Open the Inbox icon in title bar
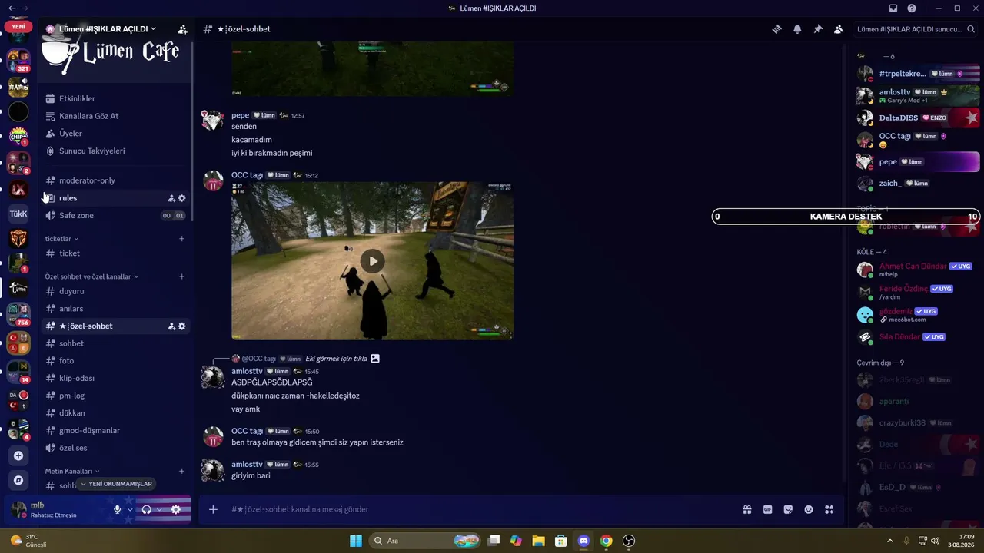 893,8
